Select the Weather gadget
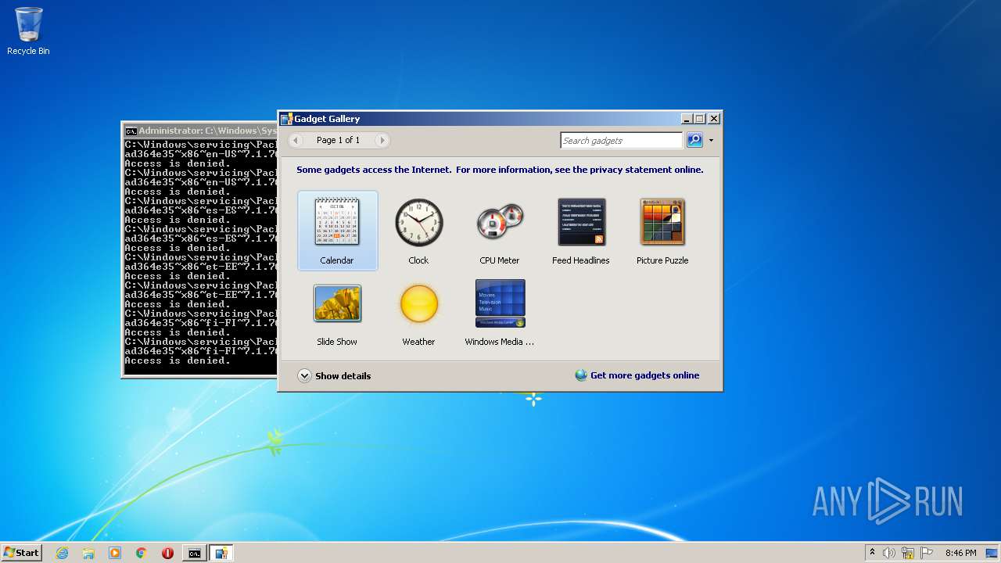Viewport: 1001px width, 563px height. pos(418,312)
